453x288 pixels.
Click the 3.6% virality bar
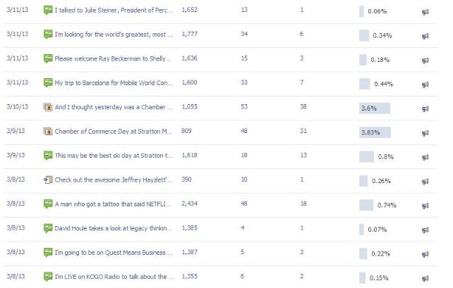pyautogui.click(x=374, y=108)
